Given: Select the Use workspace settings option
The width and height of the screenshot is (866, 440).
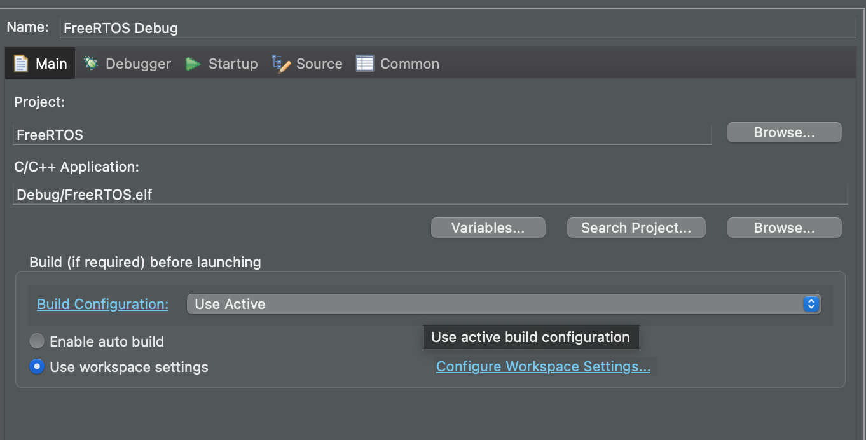Looking at the screenshot, I should pyautogui.click(x=37, y=367).
